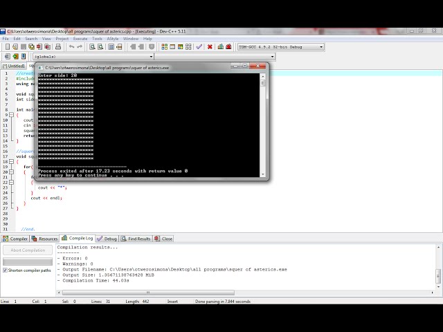This screenshot has height=332, width=443.
Task: Click the Close All files toolbar icon
Action: pos(48,47)
